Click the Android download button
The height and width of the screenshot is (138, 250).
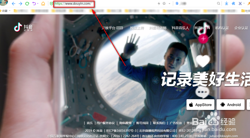(x=230, y=105)
